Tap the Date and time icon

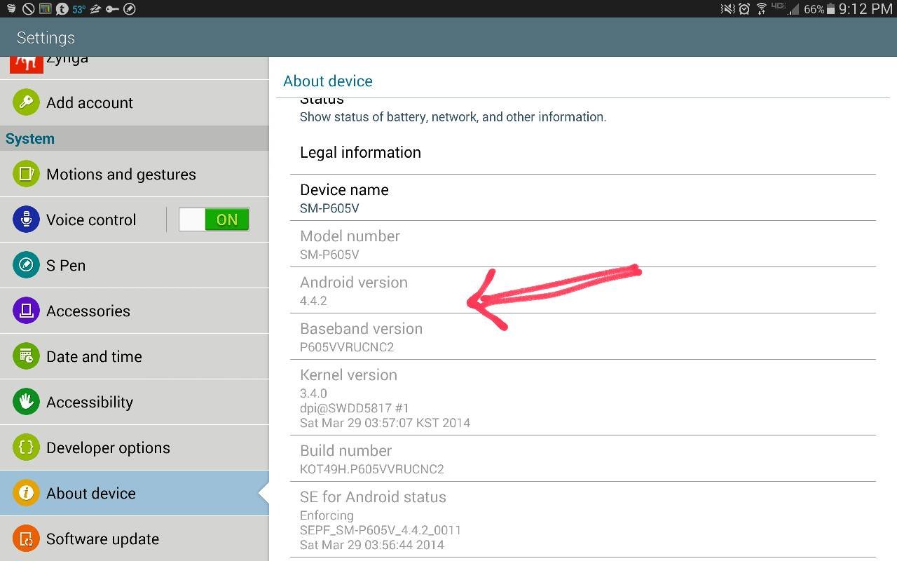click(x=26, y=356)
